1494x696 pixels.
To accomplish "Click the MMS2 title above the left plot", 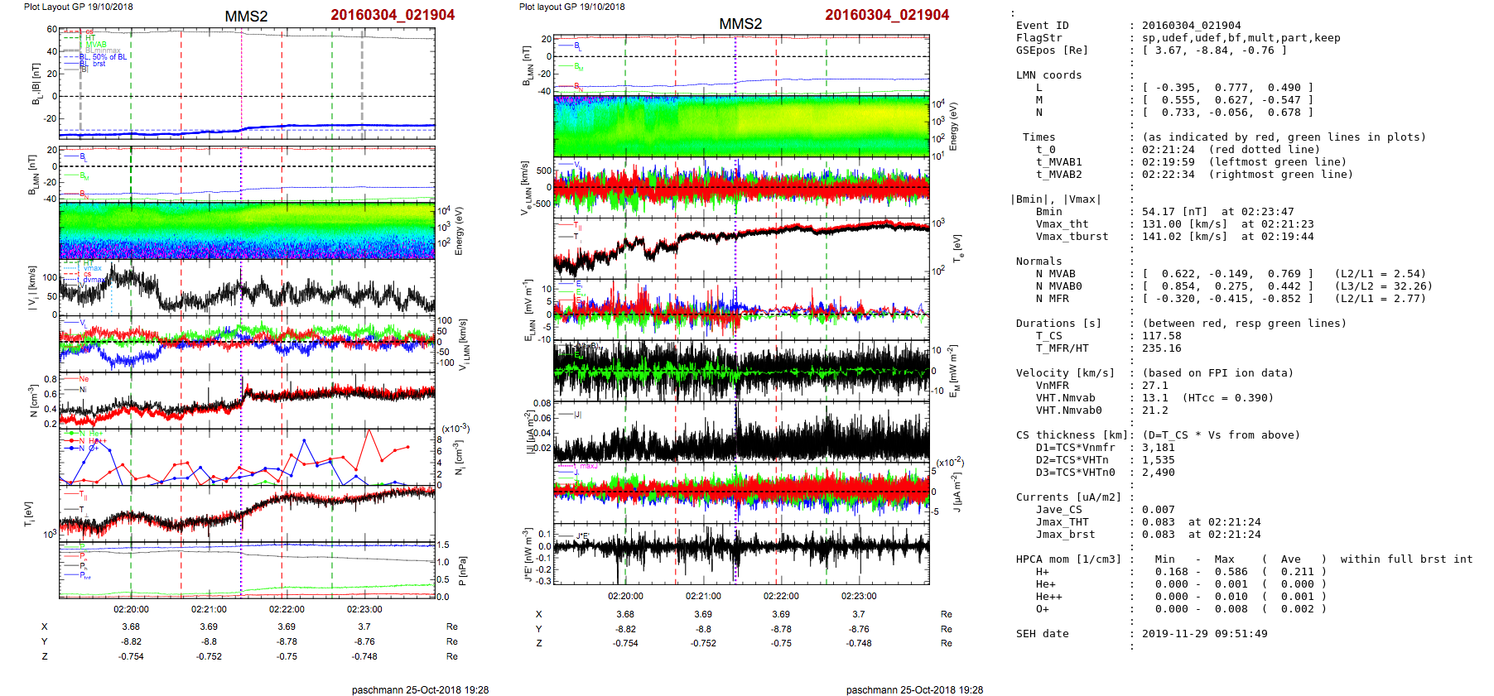I will coord(246,17).
